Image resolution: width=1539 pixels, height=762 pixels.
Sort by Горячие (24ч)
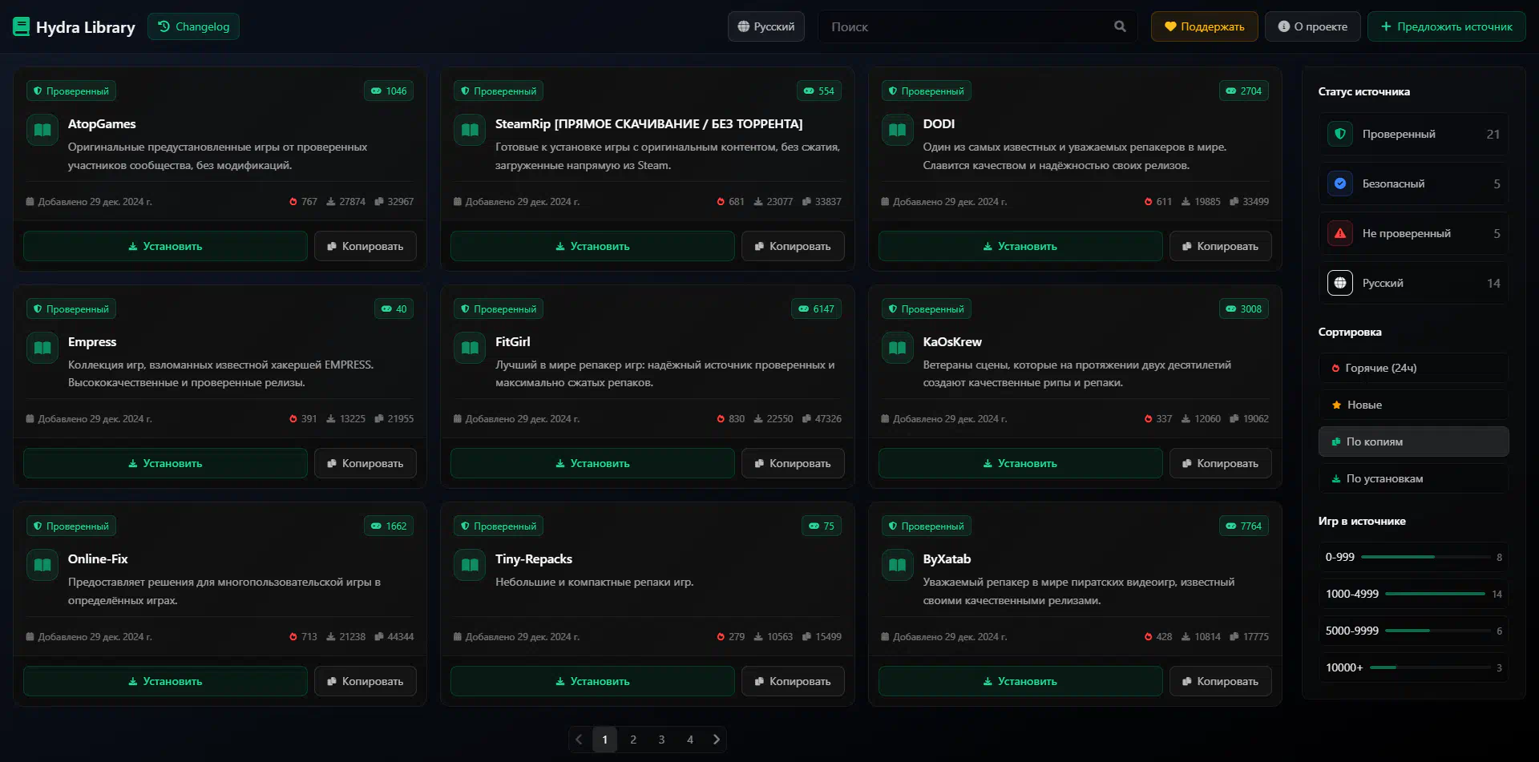click(1414, 368)
